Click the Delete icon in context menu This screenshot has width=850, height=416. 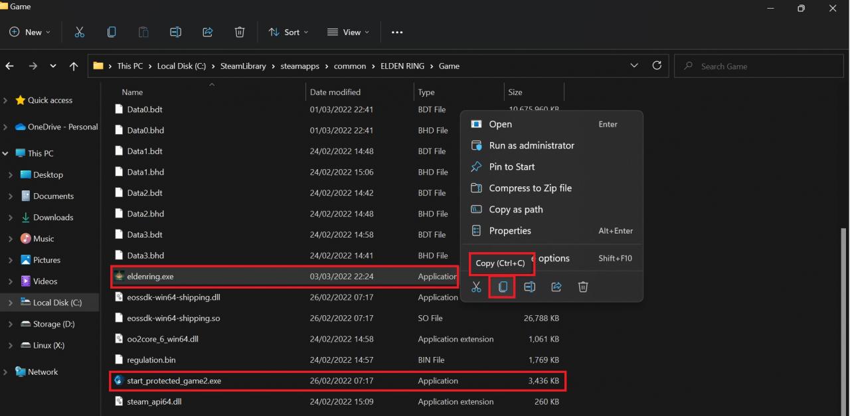click(583, 287)
